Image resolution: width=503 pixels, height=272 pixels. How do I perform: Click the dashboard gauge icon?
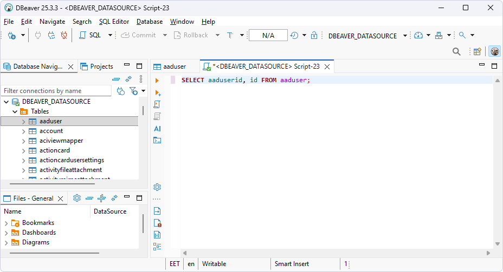click(x=418, y=35)
